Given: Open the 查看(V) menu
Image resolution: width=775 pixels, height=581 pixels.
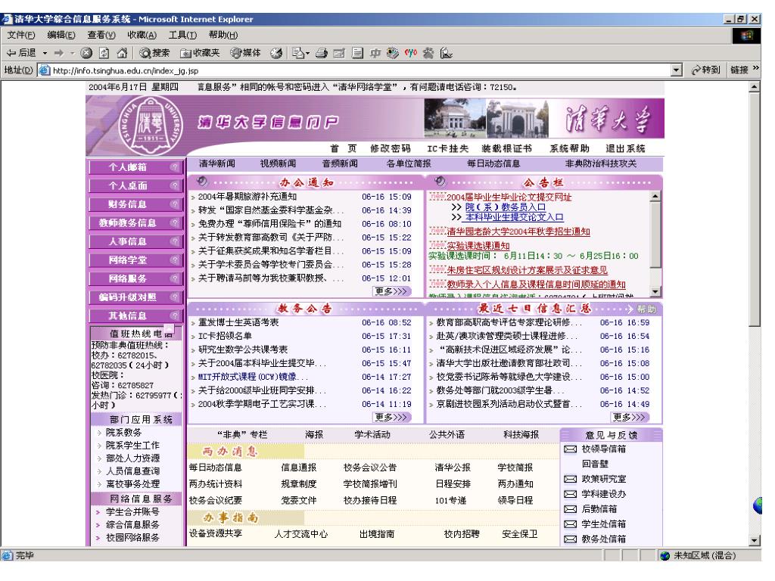Looking at the screenshot, I should pyautogui.click(x=101, y=35).
